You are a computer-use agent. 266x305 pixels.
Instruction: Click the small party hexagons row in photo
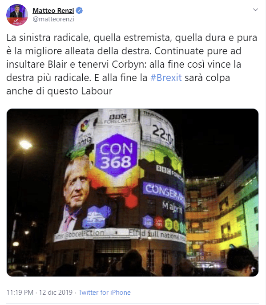(163, 223)
